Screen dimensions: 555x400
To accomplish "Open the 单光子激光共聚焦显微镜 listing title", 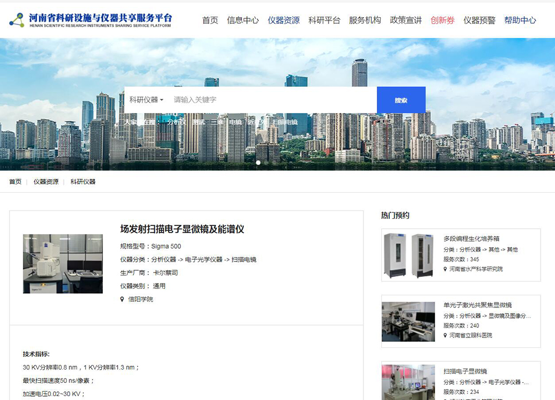I will pyautogui.click(x=477, y=305).
